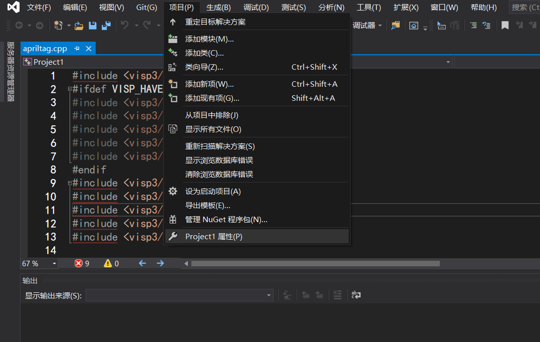Choose Project1 属性(P) menu entry
Screen dimensions: 540x342
click(x=257, y=237)
